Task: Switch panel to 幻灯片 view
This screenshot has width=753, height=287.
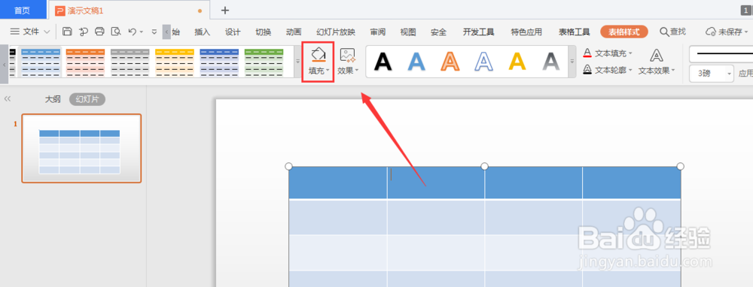Action: [87, 99]
